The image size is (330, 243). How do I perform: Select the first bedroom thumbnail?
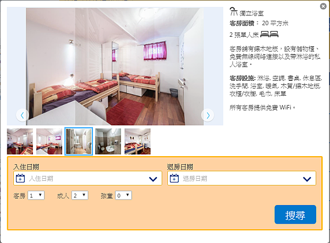click(20, 141)
